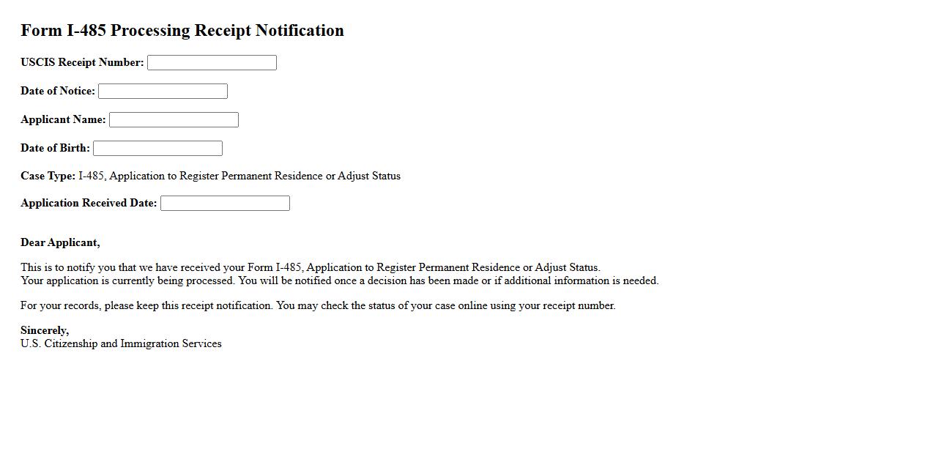Focus the Application Received Date input
The width and height of the screenshot is (936, 476).
(225, 204)
